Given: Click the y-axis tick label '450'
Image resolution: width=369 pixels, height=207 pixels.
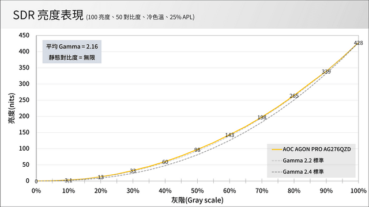Looking at the screenshot, I should pyautogui.click(x=24, y=36).
